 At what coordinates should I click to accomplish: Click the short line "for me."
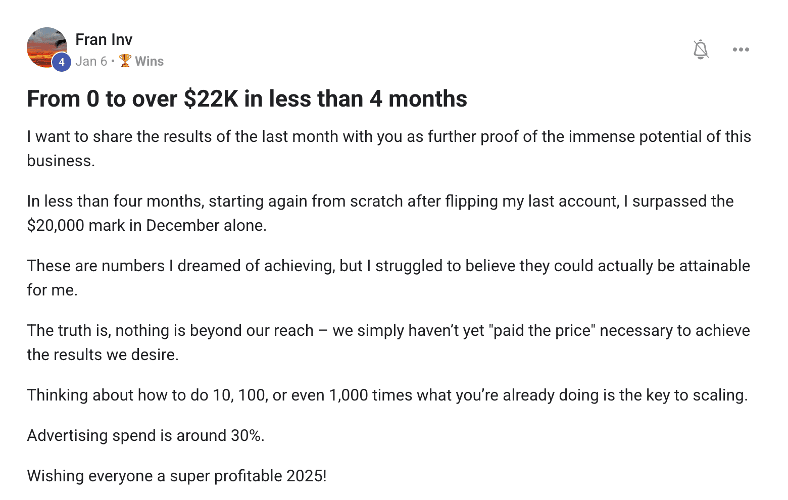[x=52, y=290]
